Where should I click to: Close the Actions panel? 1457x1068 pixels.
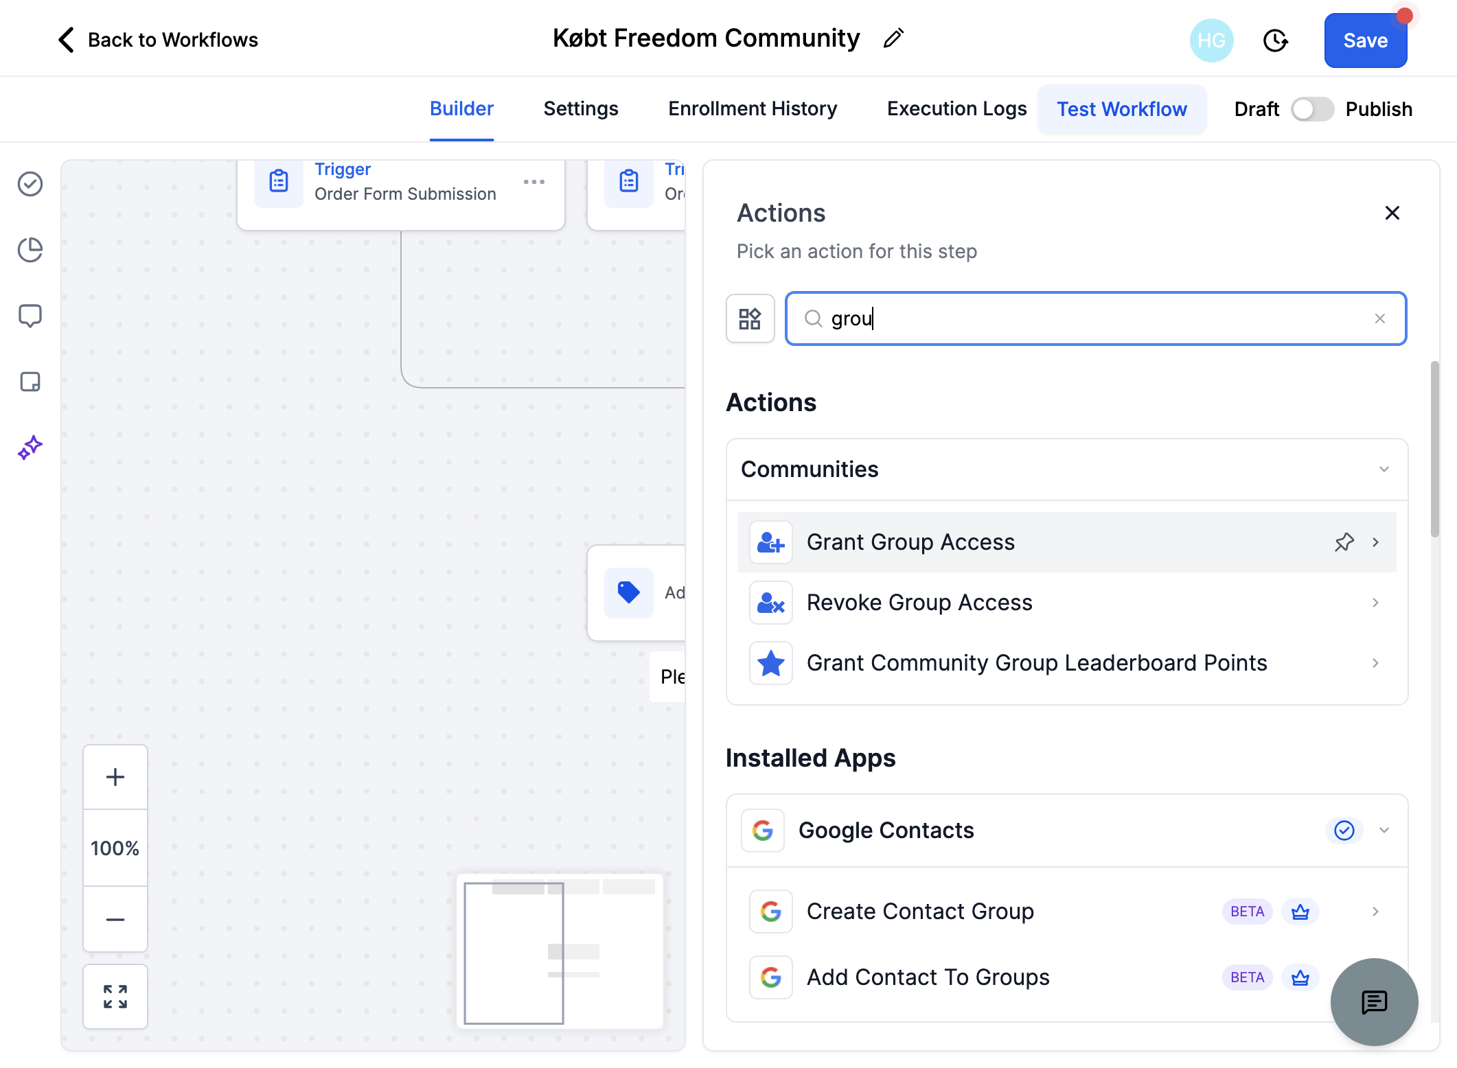(x=1392, y=213)
